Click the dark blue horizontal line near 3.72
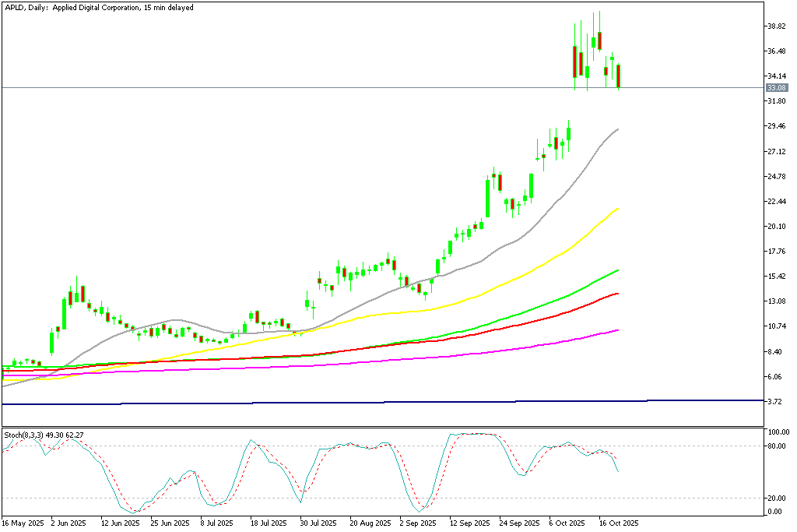797x532 pixels. point(389,403)
